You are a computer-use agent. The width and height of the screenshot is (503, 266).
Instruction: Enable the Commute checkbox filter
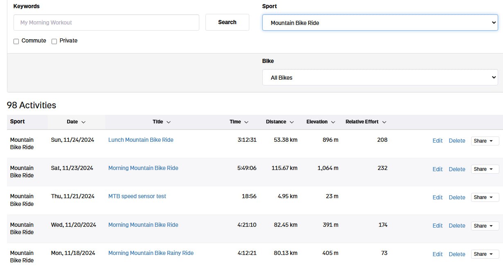[16, 41]
